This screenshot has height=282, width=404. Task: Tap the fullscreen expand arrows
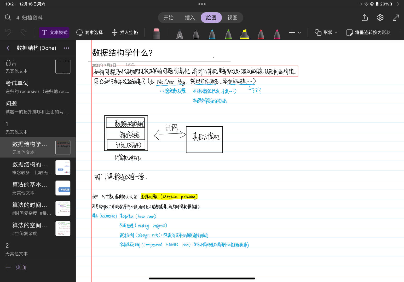[396, 17]
